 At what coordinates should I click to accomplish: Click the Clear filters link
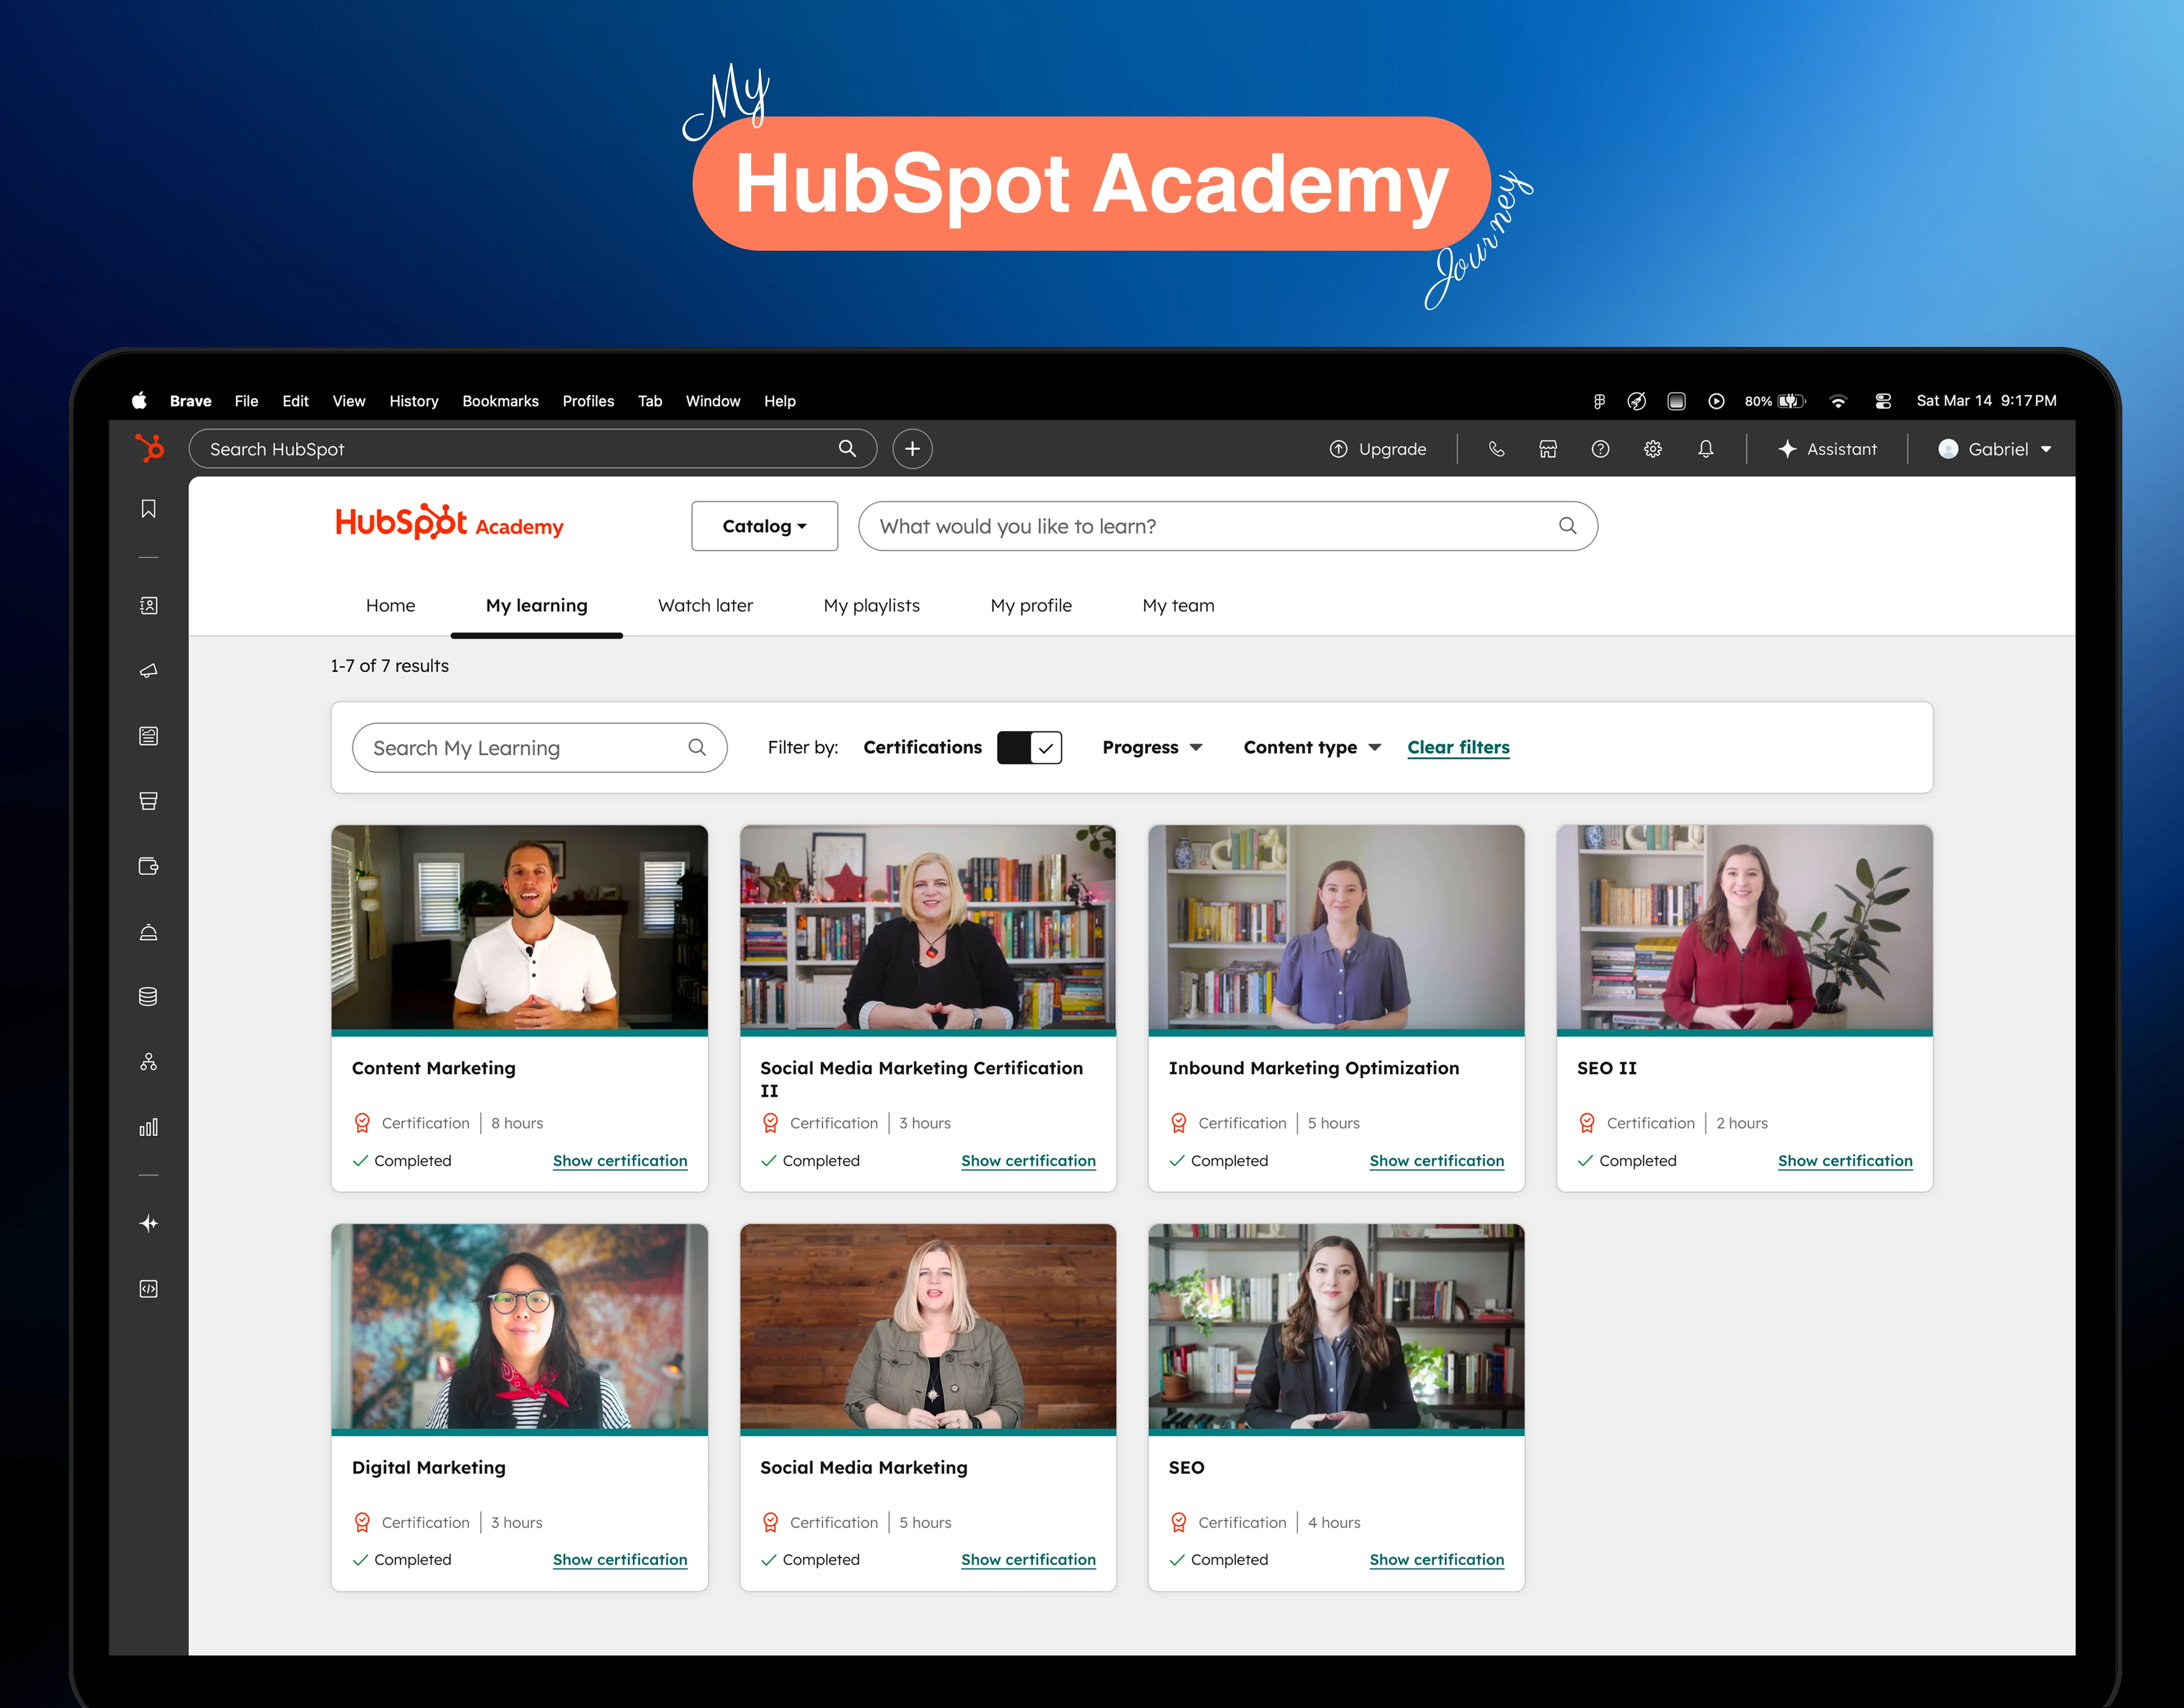click(x=1458, y=747)
